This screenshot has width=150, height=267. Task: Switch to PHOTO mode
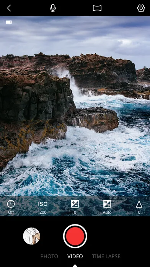point(49,256)
